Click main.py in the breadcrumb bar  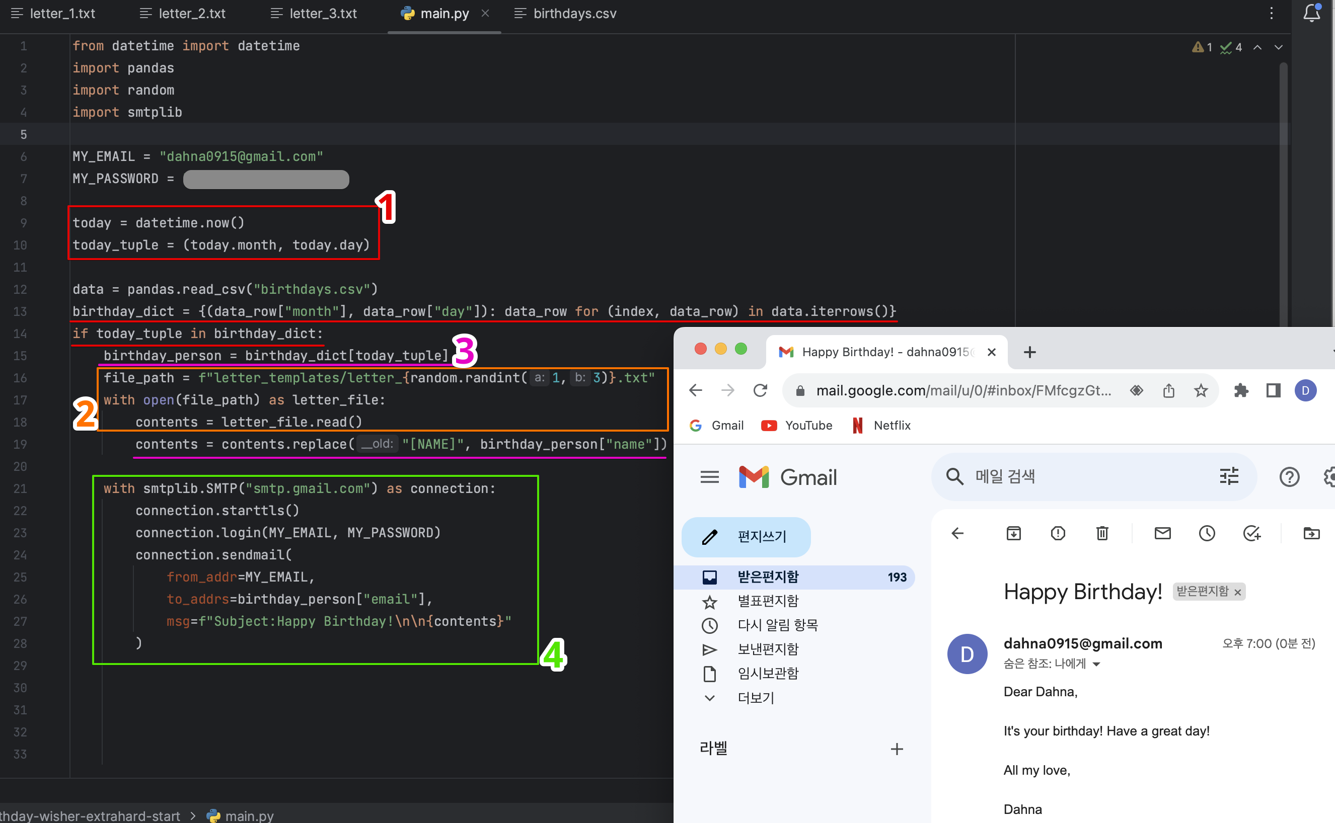(240, 815)
